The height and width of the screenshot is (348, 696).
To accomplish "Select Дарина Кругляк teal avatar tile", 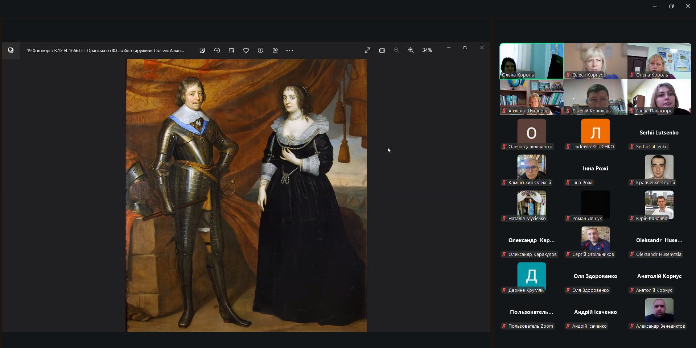I will coord(531,275).
